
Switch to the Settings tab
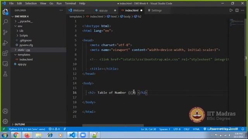click(x=157, y=10)
